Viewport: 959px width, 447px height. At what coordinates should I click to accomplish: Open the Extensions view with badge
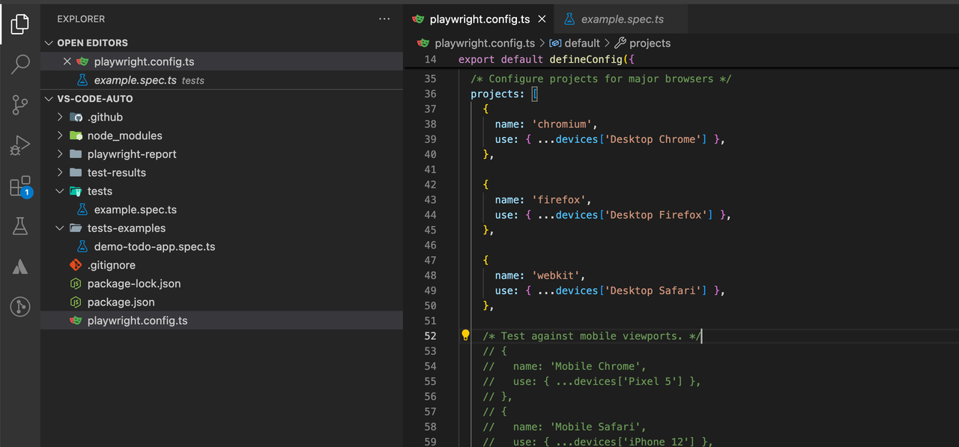pos(20,186)
